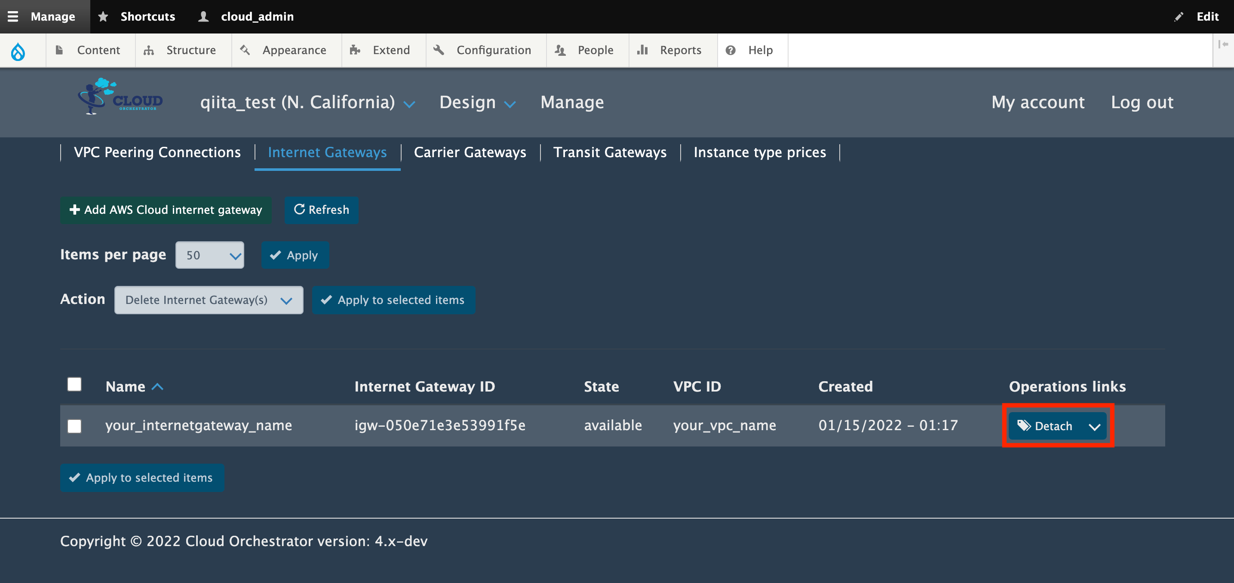Open the Items per page dropdown

(210, 255)
